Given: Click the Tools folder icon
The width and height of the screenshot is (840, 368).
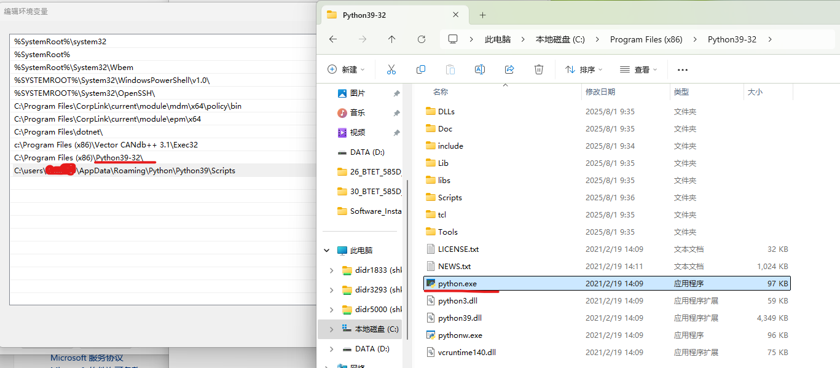Looking at the screenshot, I should click(430, 232).
